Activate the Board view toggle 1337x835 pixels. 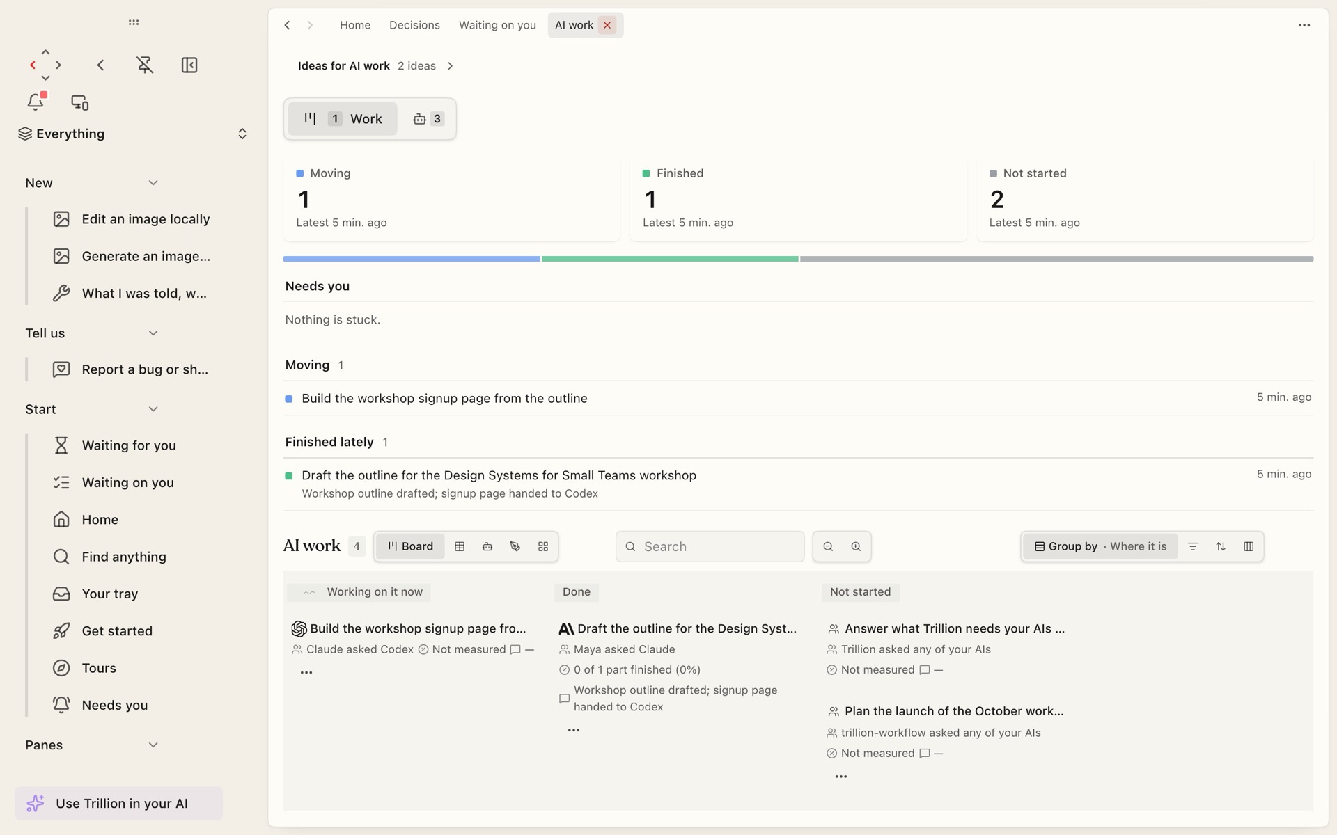tap(410, 546)
